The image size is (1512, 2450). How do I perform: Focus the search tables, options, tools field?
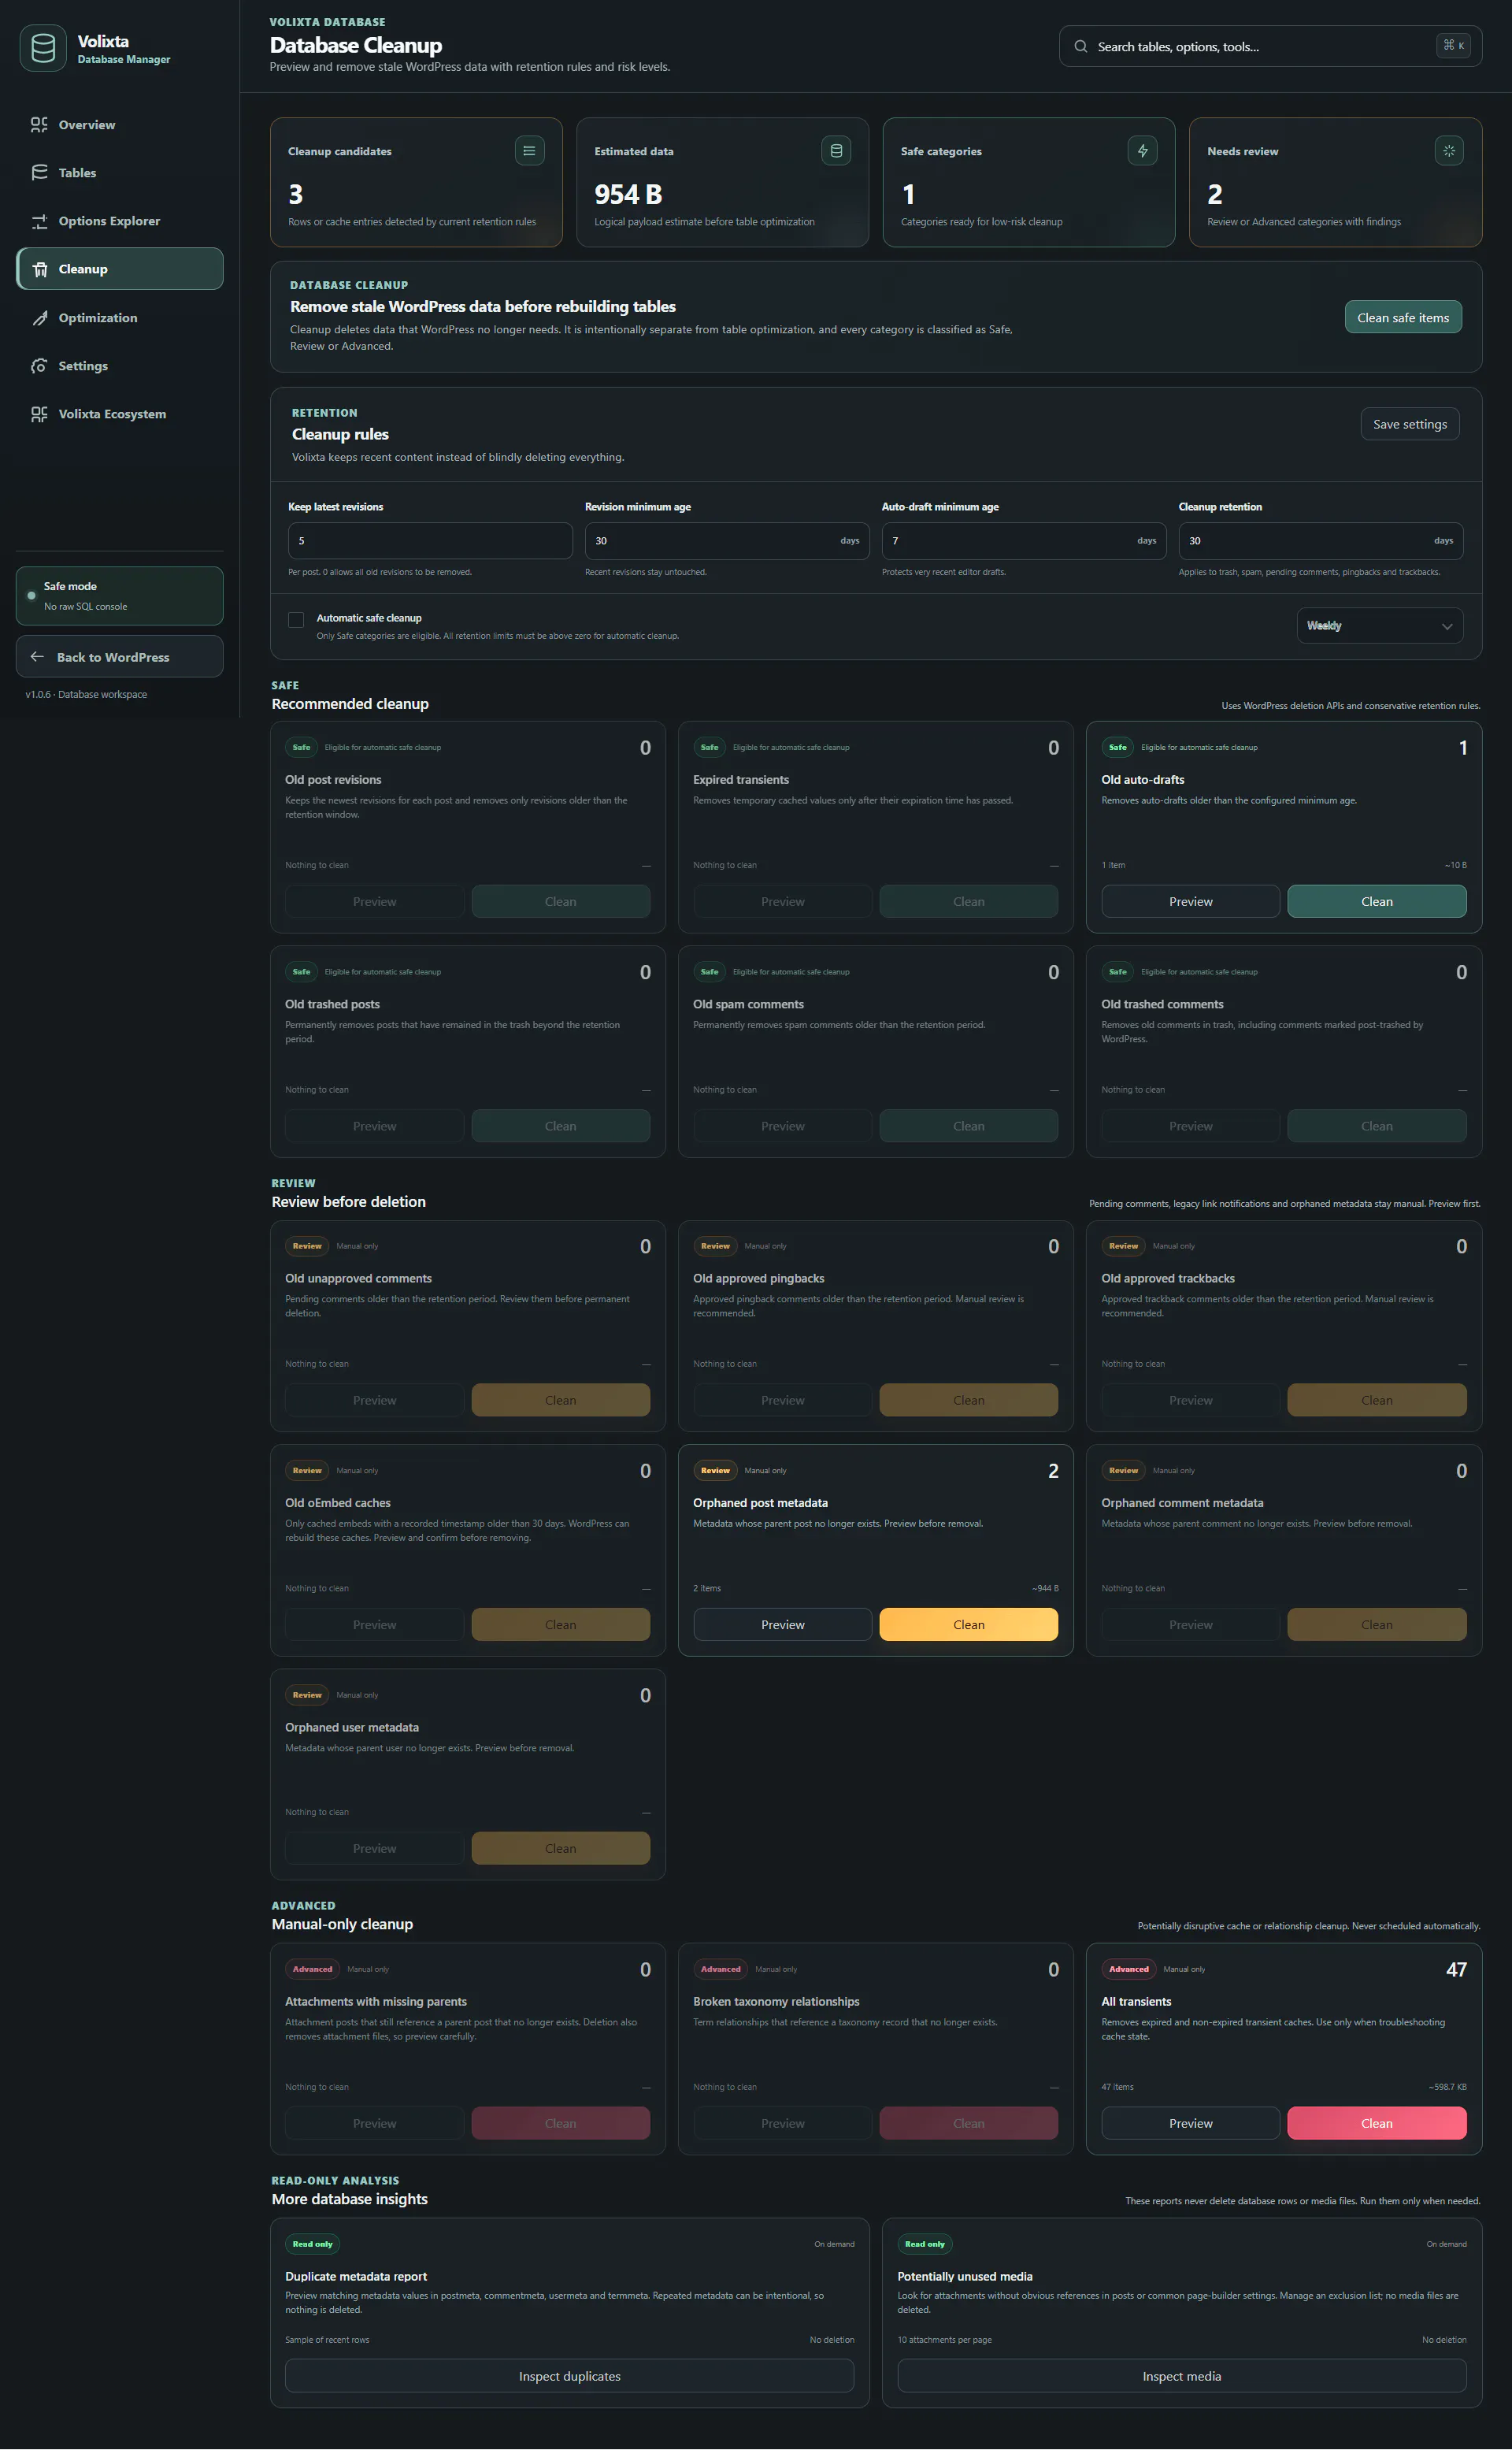1270,46
